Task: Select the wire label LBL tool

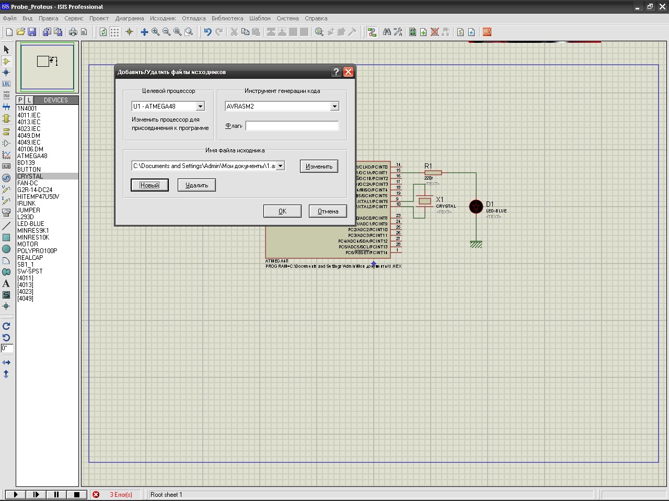Action: tap(6, 83)
